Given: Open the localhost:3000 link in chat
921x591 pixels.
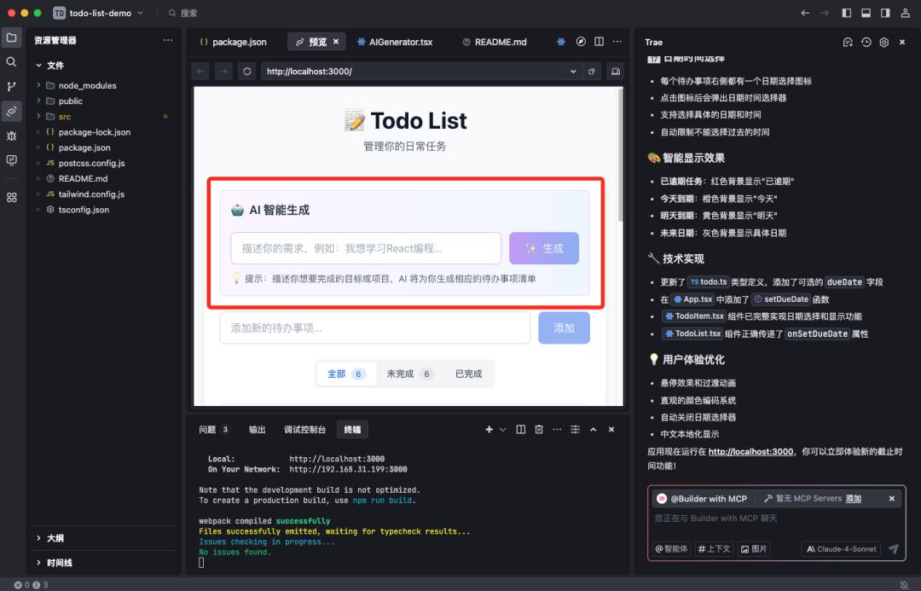Looking at the screenshot, I should click(x=750, y=452).
